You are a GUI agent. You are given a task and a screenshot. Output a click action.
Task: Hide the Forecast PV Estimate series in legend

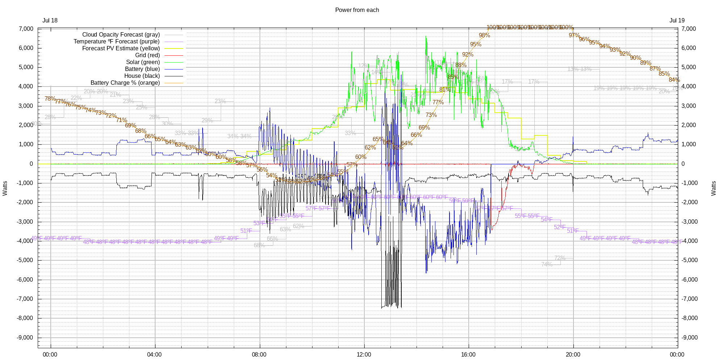(121, 49)
